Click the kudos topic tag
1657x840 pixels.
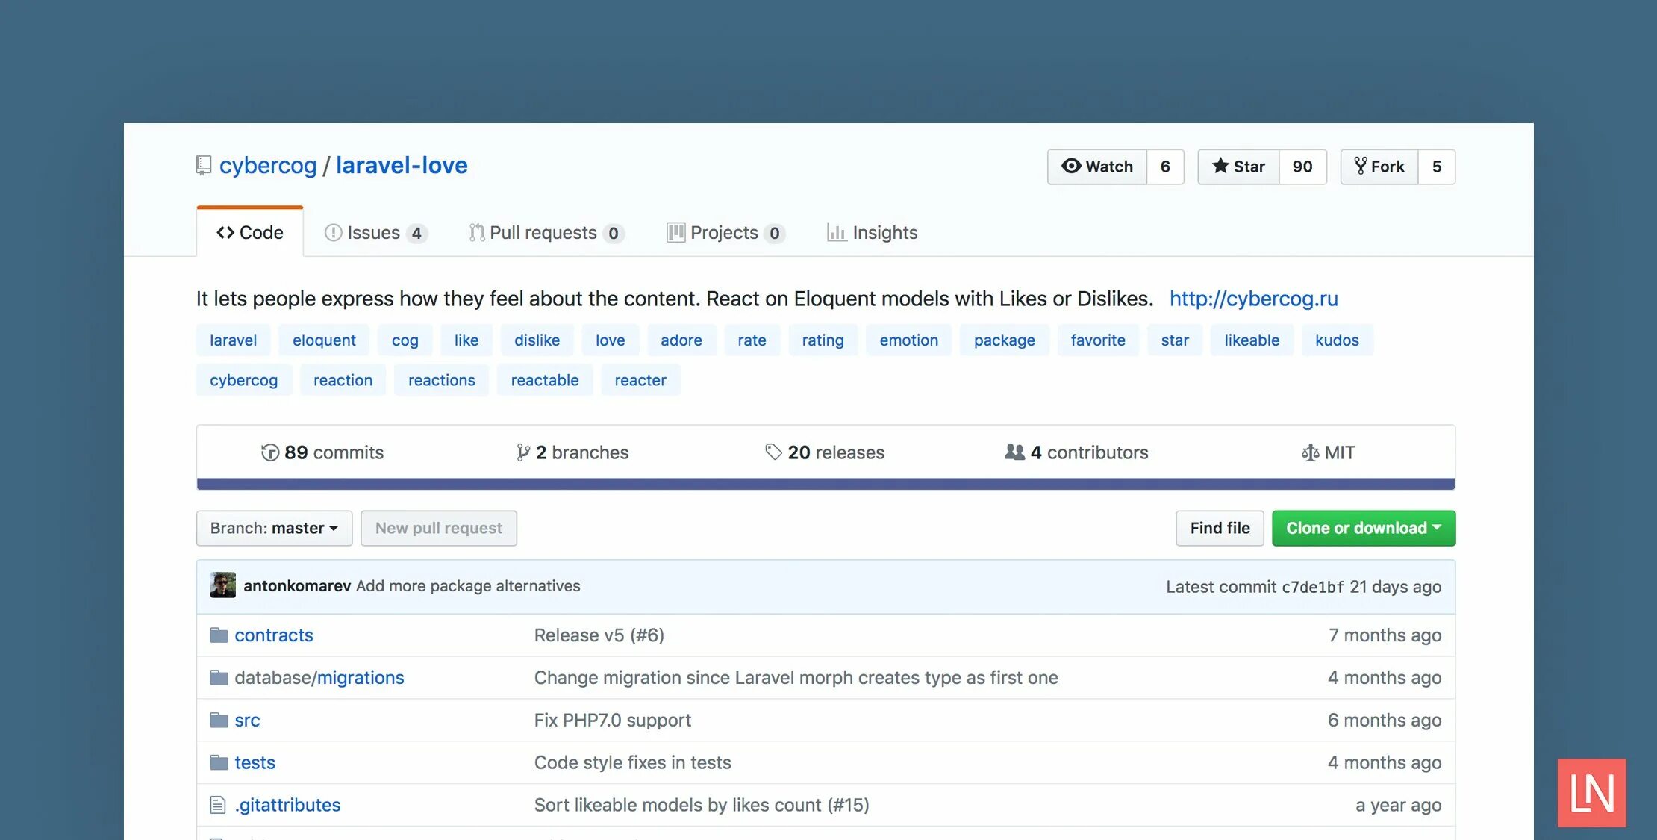coord(1337,340)
